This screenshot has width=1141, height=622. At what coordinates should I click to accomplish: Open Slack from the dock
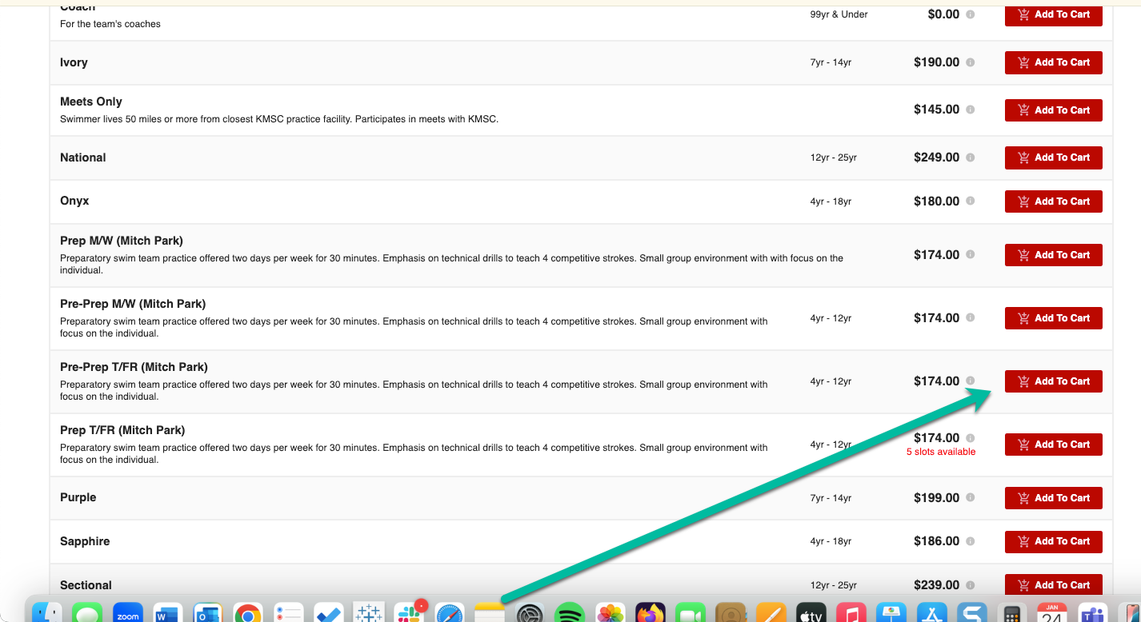pos(409,612)
